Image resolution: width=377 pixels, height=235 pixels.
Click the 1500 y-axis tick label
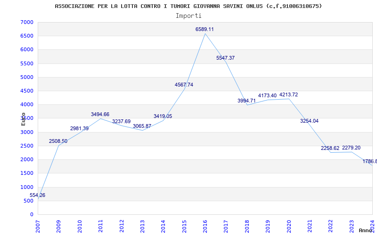pos(27,173)
